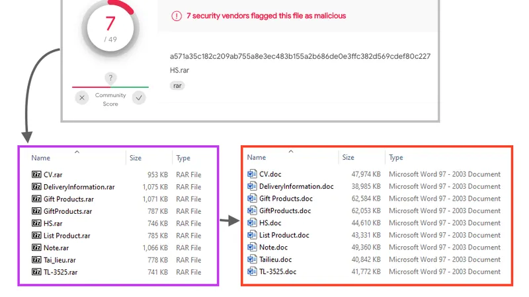Select the HS.doc file name
Viewport: 529px width, 297px height.
[270, 222]
